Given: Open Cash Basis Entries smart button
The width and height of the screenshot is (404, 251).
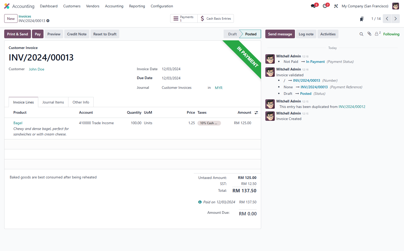Looking at the screenshot, I should tap(216, 19).
